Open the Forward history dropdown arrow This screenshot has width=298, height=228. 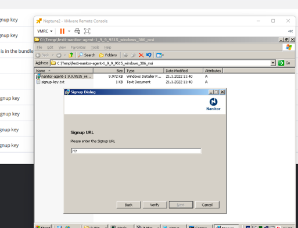coord(65,55)
